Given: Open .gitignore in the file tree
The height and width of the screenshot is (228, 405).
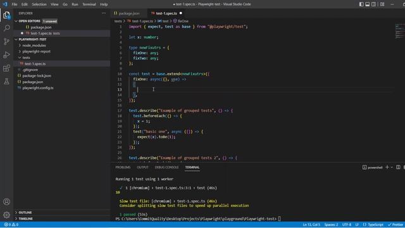Looking at the screenshot, I should pos(30,70).
